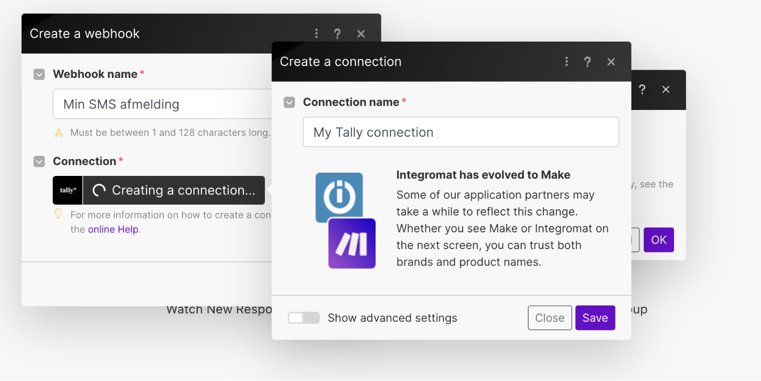Click the warning icon by character limit
The image size is (761, 381).
click(x=59, y=132)
